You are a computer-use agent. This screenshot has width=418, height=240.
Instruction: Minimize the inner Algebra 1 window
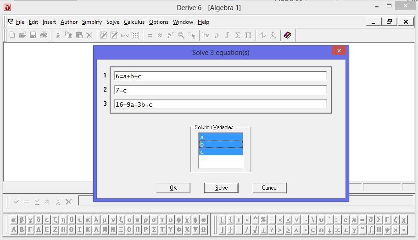[373, 22]
